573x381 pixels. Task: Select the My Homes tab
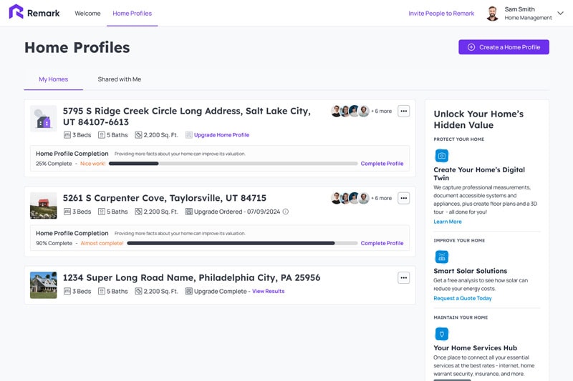tap(54, 79)
